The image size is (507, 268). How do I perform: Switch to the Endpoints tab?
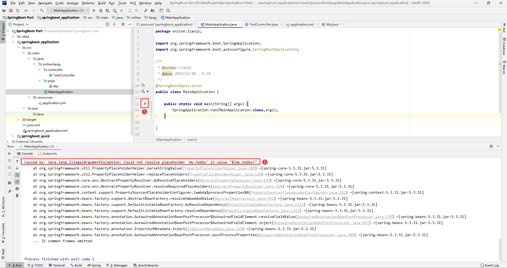47,154
